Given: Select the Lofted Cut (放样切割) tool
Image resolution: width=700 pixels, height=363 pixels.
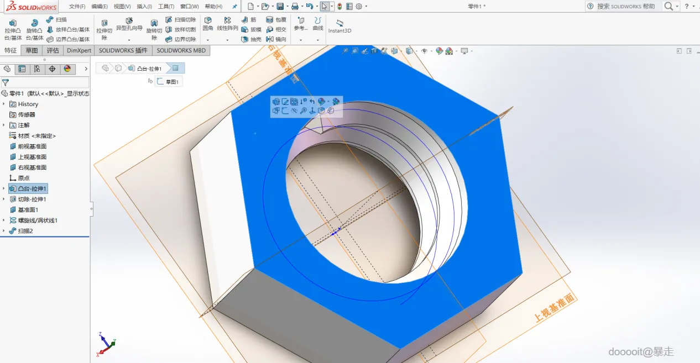Looking at the screenshot, I should (x=181, y=29).
